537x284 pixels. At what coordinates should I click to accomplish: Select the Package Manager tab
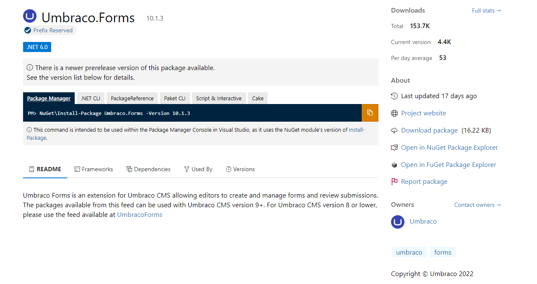pos(49,98)
